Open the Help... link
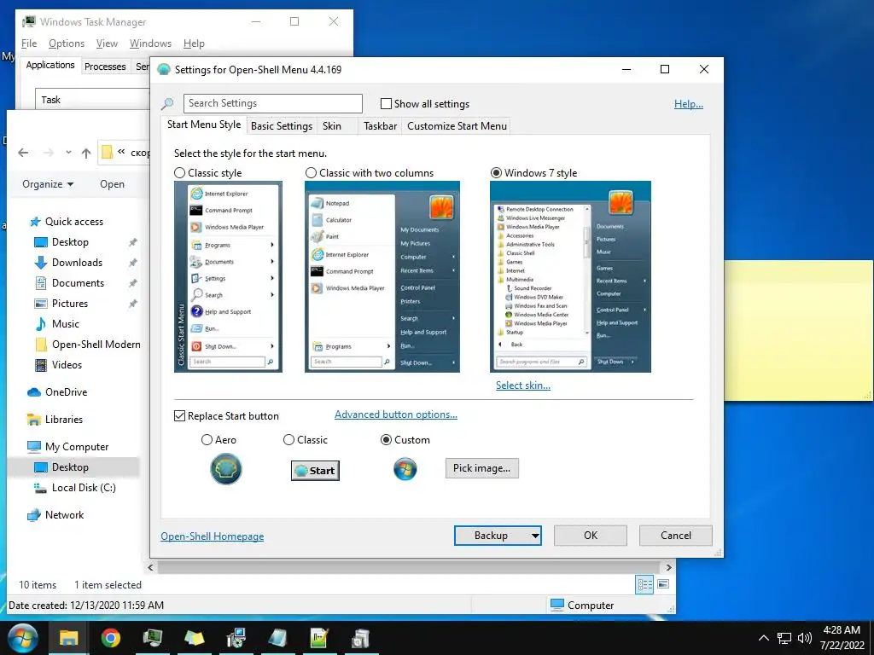Screen dimensions: 874x655 click(x=689, y=103)
